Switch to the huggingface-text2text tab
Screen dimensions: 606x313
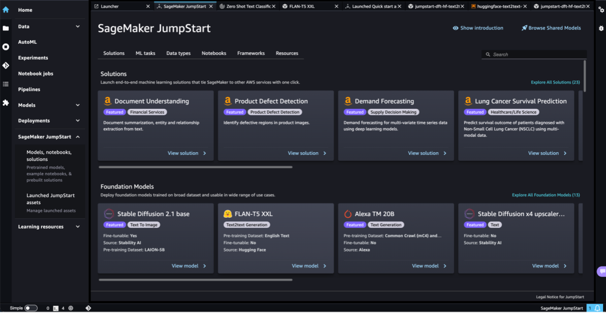(498, 6)
